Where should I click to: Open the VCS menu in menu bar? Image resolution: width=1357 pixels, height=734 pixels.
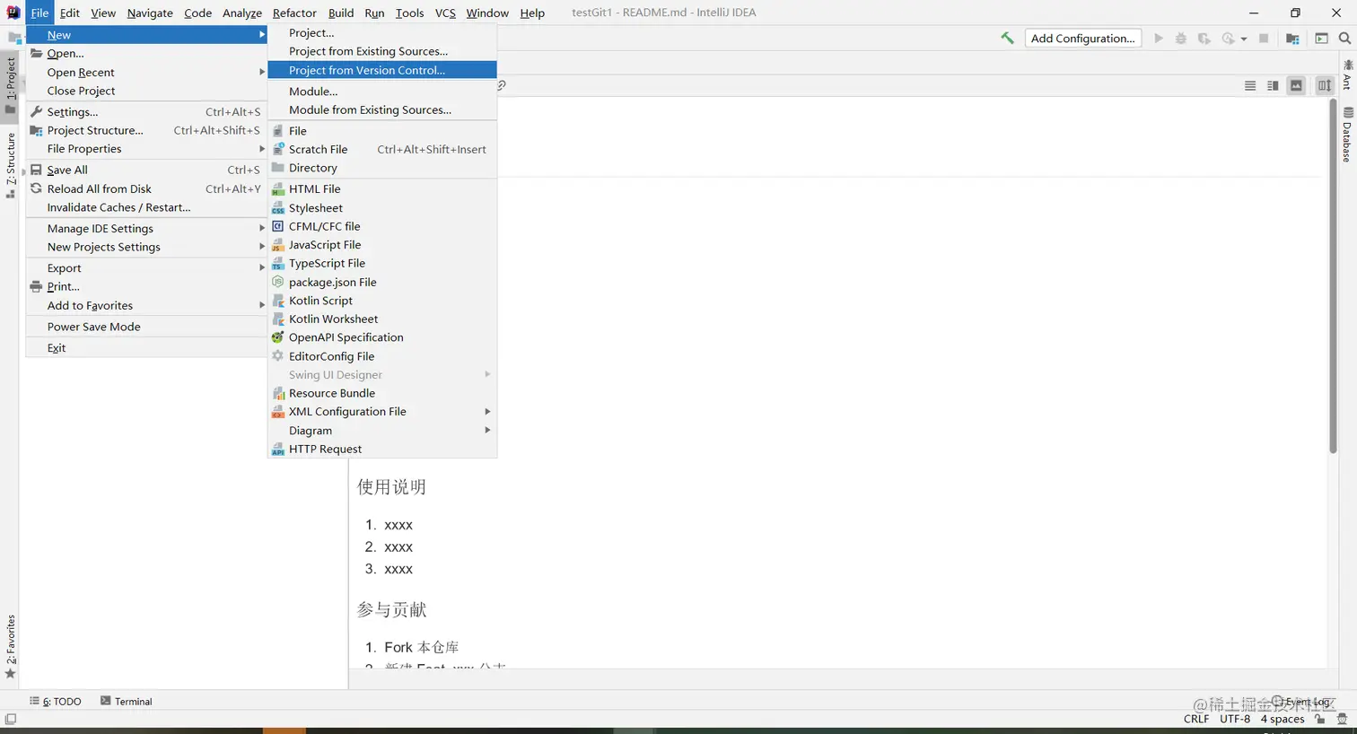(445, 13)
